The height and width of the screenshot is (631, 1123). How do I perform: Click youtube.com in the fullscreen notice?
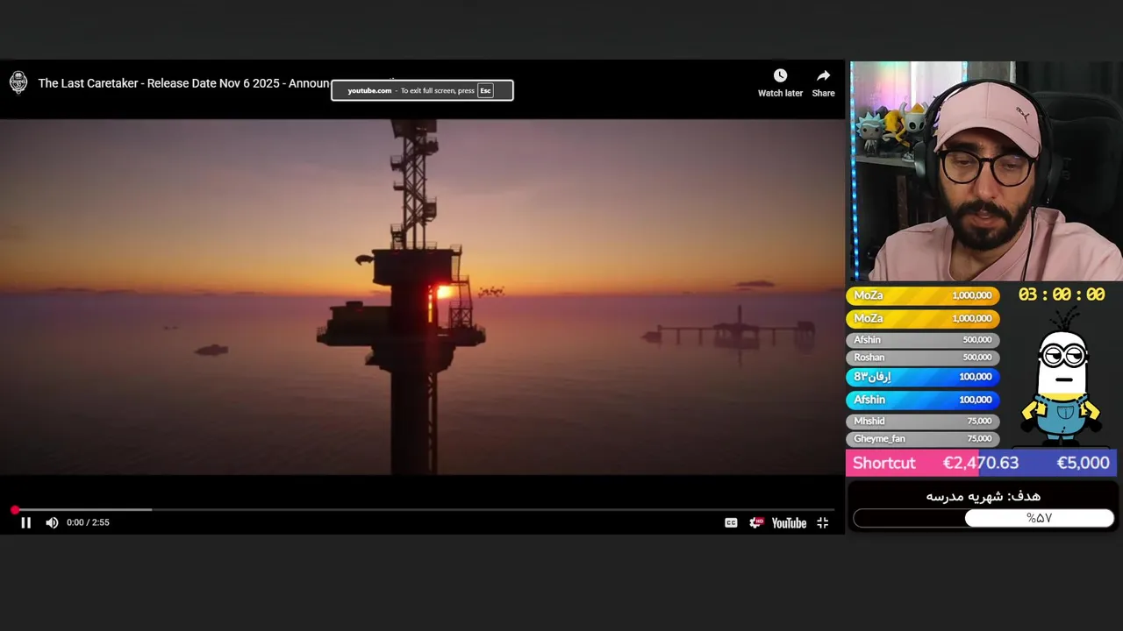coord(369,90)
